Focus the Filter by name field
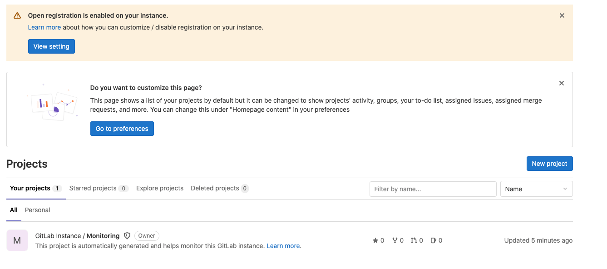The width and height of the screenshot is (607, 269). (433, 189)
